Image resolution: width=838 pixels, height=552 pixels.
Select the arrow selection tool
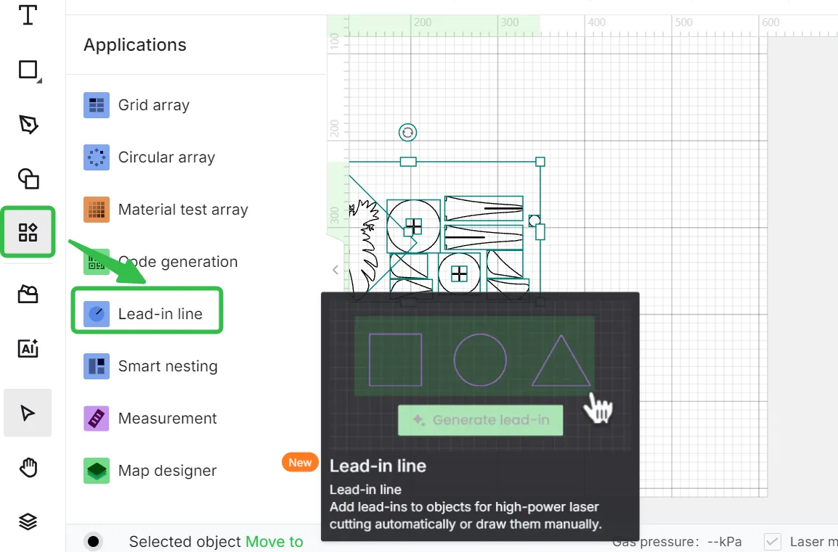(x=28, y=413)
